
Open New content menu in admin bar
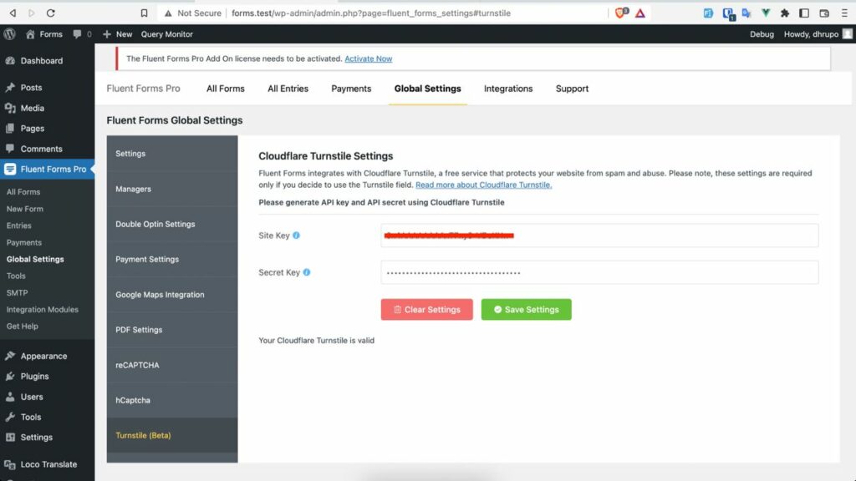click(117, 33)
